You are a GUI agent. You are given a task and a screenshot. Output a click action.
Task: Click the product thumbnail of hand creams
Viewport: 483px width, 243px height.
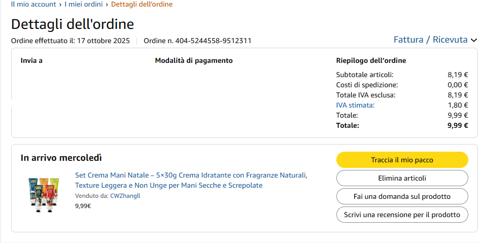click(45, 193)
